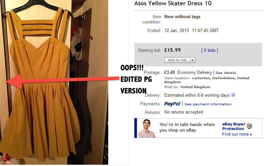Click the Find out more link
This screenshot has width=264, height=166.
235,134
